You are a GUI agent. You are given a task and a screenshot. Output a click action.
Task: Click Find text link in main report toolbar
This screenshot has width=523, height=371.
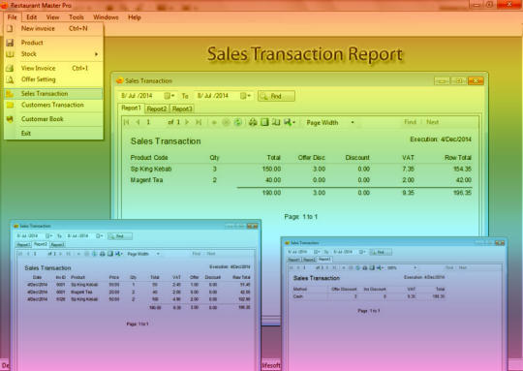click(410, 122)
